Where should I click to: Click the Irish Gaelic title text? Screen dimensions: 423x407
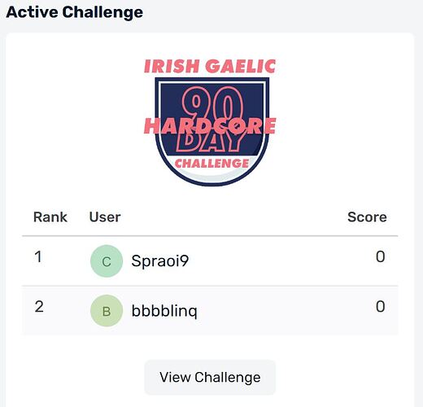pos(210,66)
